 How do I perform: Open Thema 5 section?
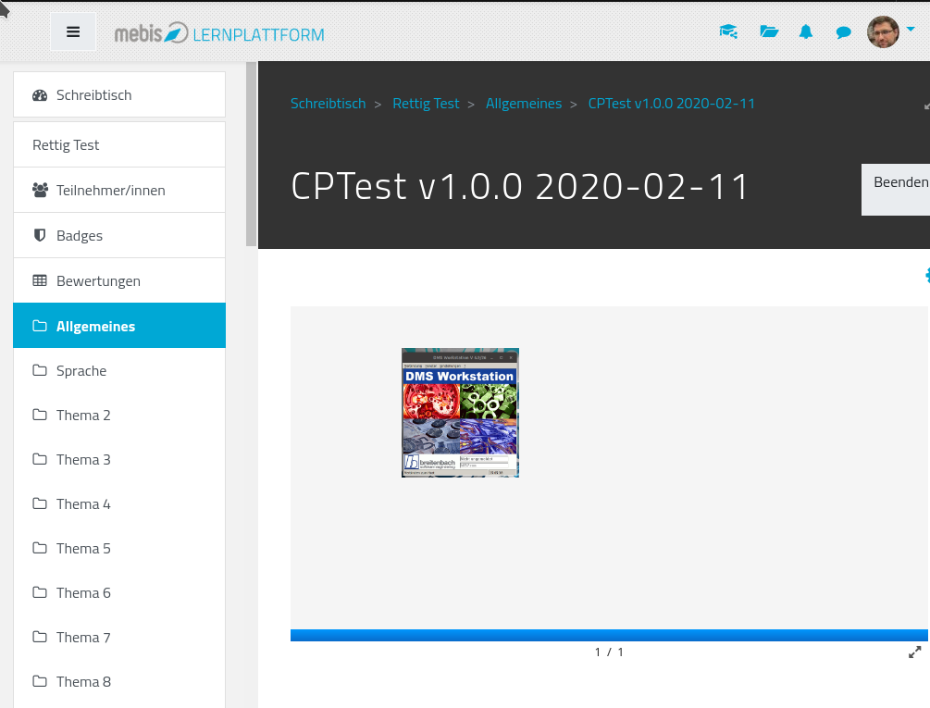pyautogui.click(x=119, y=549)
